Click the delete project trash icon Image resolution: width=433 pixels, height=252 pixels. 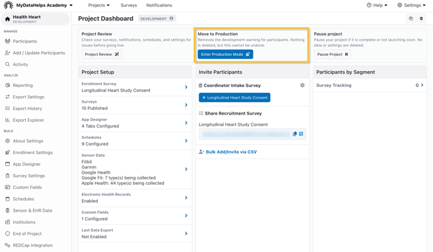pos(421,18)
